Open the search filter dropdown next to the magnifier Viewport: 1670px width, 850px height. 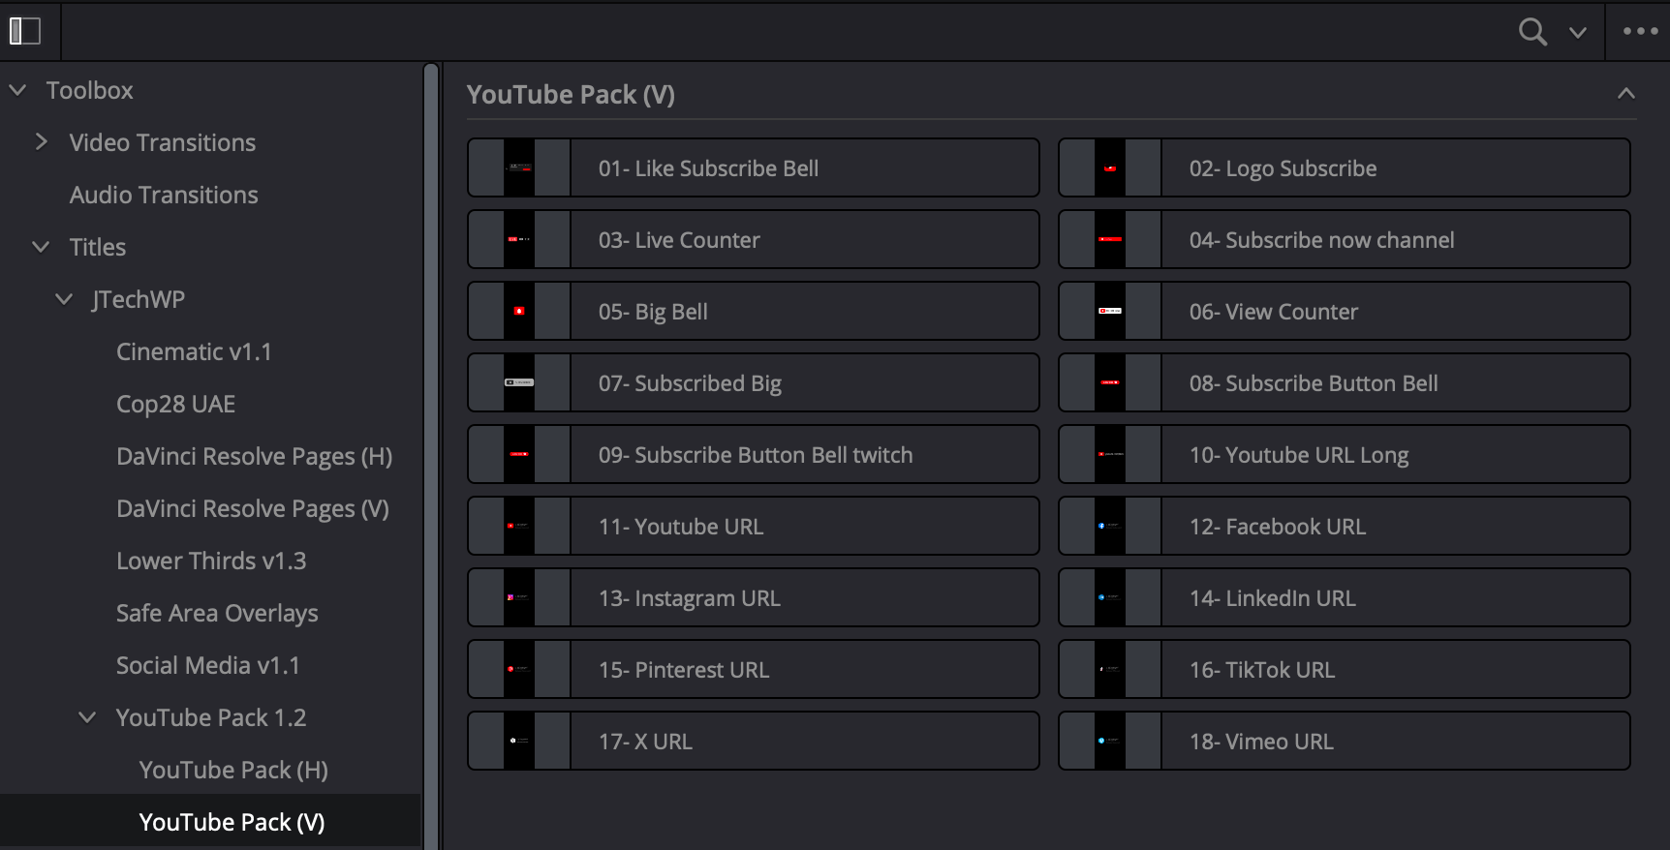click(x=1578, y=32)
